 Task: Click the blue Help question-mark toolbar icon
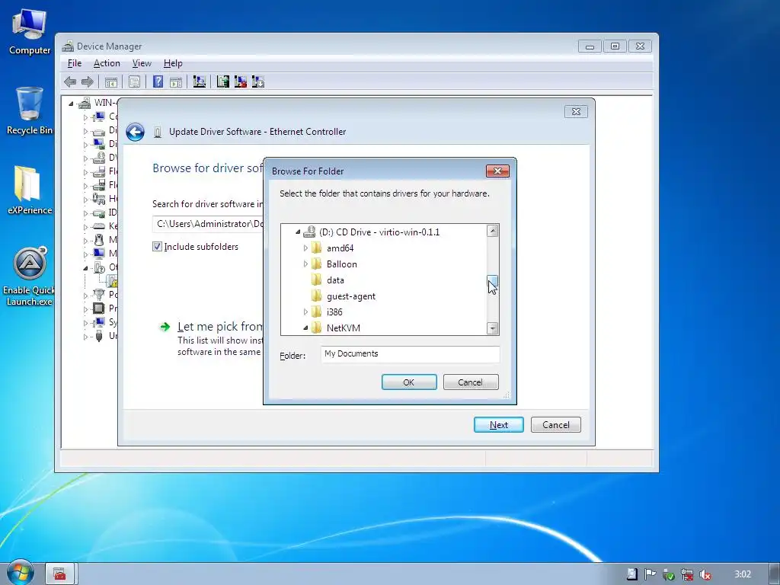[158, 82]
